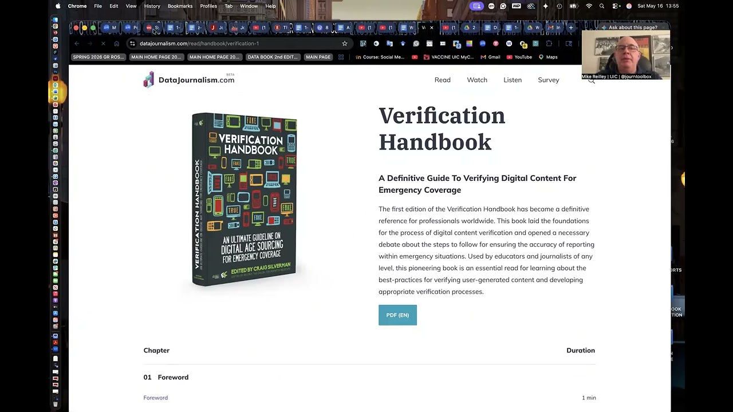Screen dimensions: 733x412
Task: Open the Apple menu
Action: [x=58, y=6]
